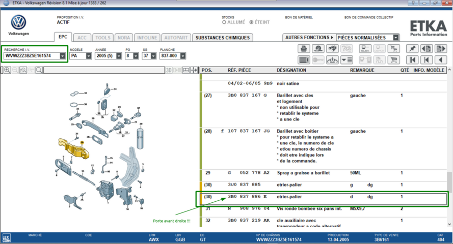Open the single shopping cart icon
Screen dimensions: 453x244
[x=393, y=60]
